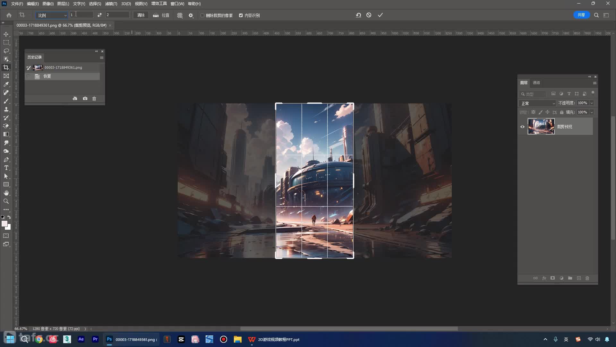
Task: Open the 文件 menu
Action: click(x=17, y=4)
